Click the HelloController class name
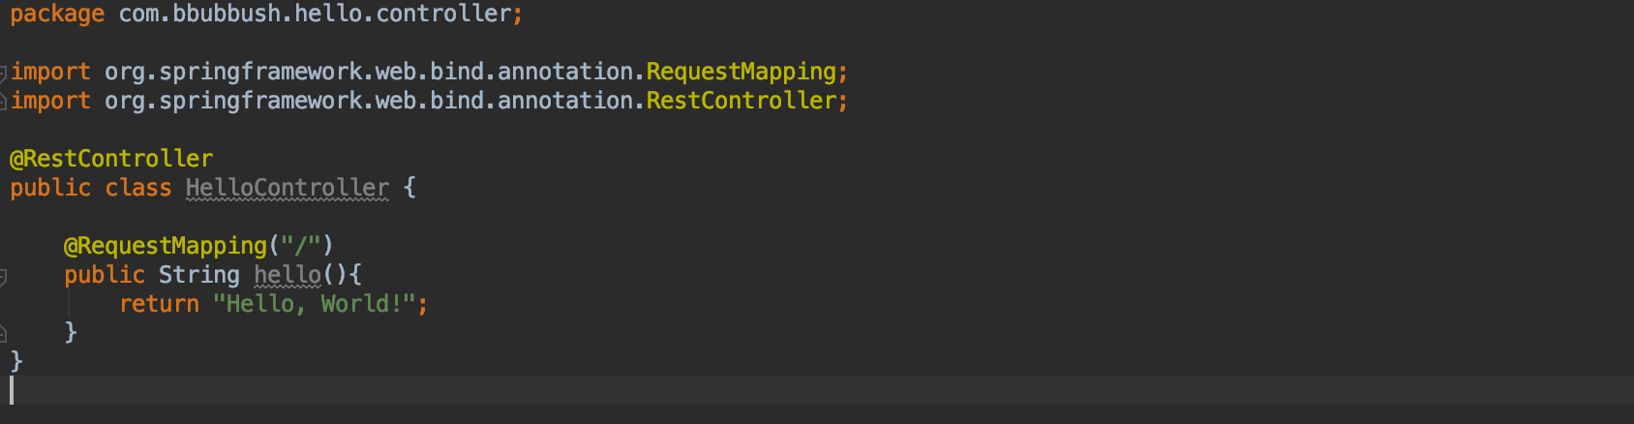The height and width of the screenshot is (424, 1634). [x=287, y=188]
